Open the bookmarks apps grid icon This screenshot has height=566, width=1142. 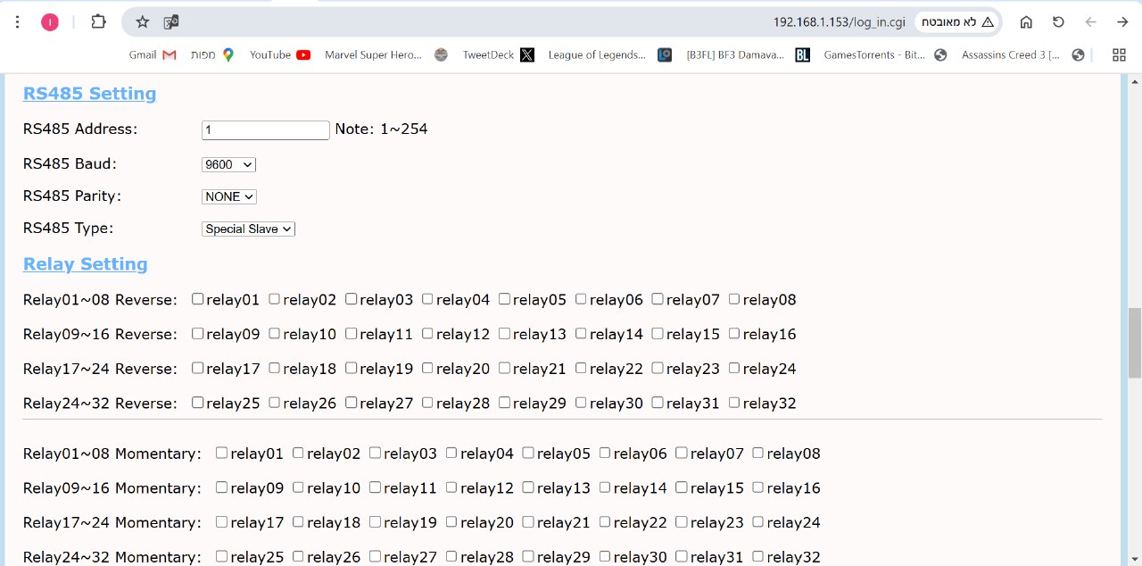(x=1119, y=55)
